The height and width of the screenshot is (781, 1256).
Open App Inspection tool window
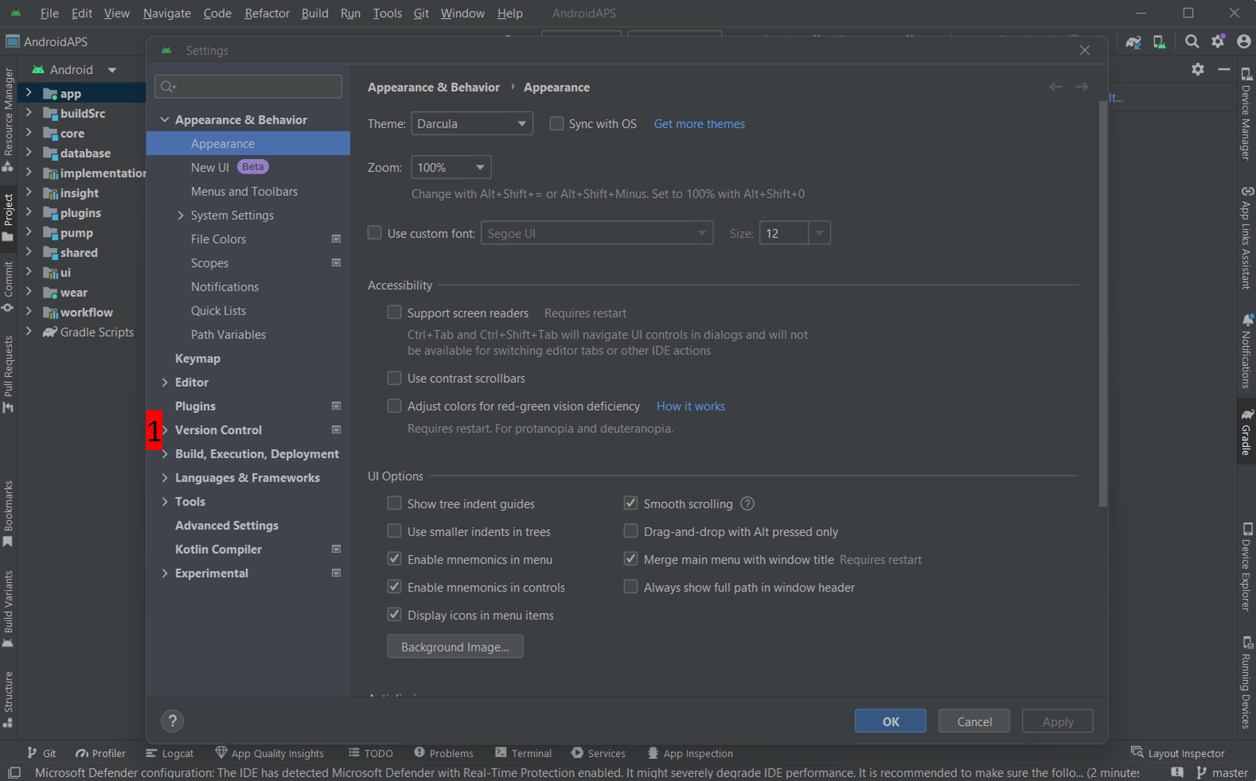690,753
